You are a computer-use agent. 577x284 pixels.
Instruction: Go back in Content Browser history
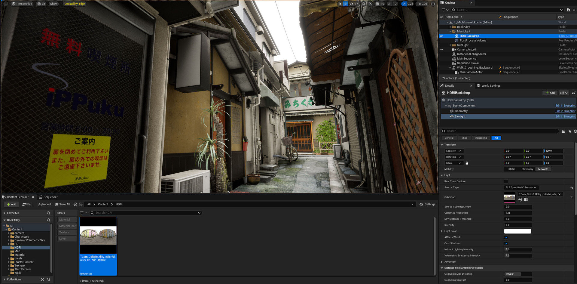75,204
